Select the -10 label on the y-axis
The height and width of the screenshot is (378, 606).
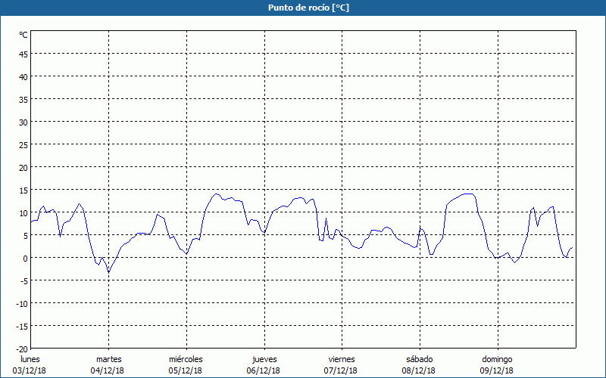coord(22,303)
